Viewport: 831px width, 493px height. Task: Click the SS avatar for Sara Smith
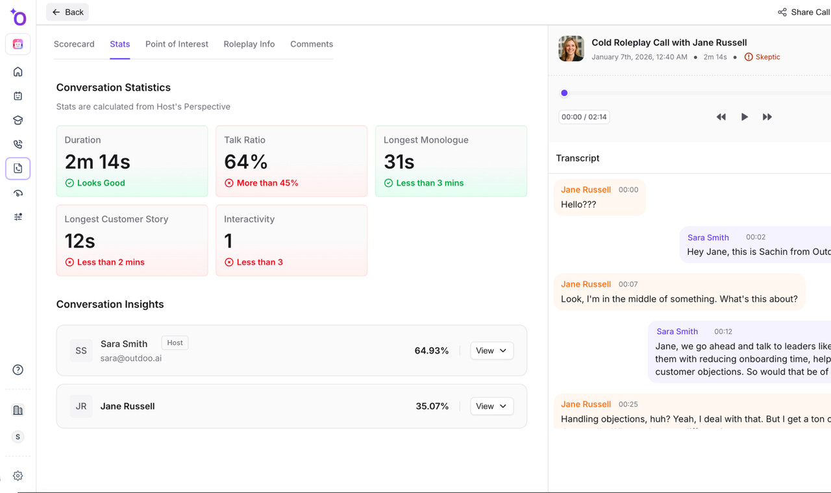pyautogui.click(x=81, y=351)
